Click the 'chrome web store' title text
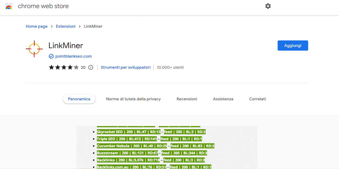The width and height of the screenshot is (339, 169). pos(43,6)
